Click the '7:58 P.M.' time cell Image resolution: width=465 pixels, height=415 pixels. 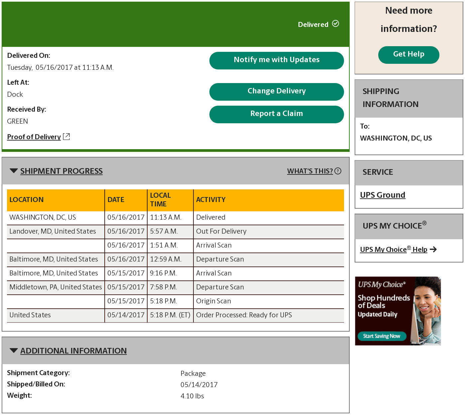click(170, 287)
